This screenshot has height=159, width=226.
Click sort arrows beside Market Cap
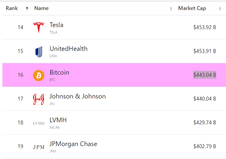(x=220, y=9)
